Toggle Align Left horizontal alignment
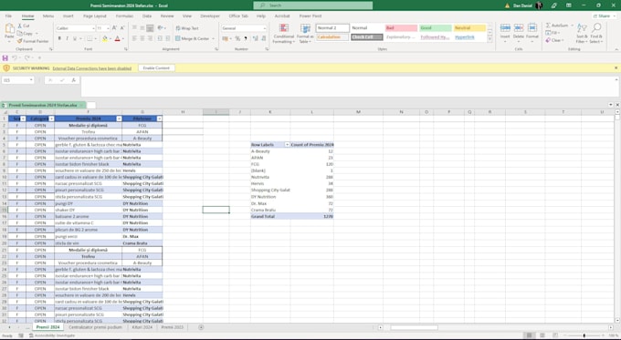The width and height of the screenshot is (621, 340). pyautogui.click(x=134, y=38)
